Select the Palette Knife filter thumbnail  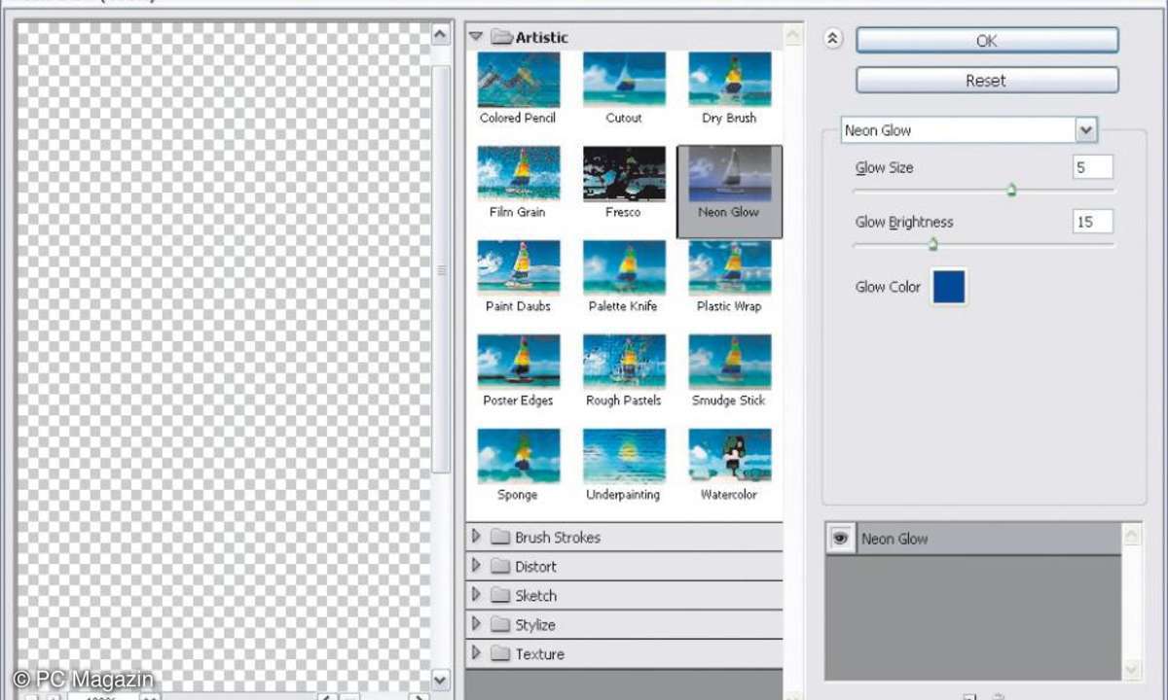[624, 268]
